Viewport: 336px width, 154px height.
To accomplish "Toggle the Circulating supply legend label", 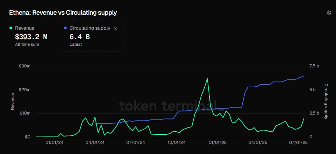I will pos(90,28).
